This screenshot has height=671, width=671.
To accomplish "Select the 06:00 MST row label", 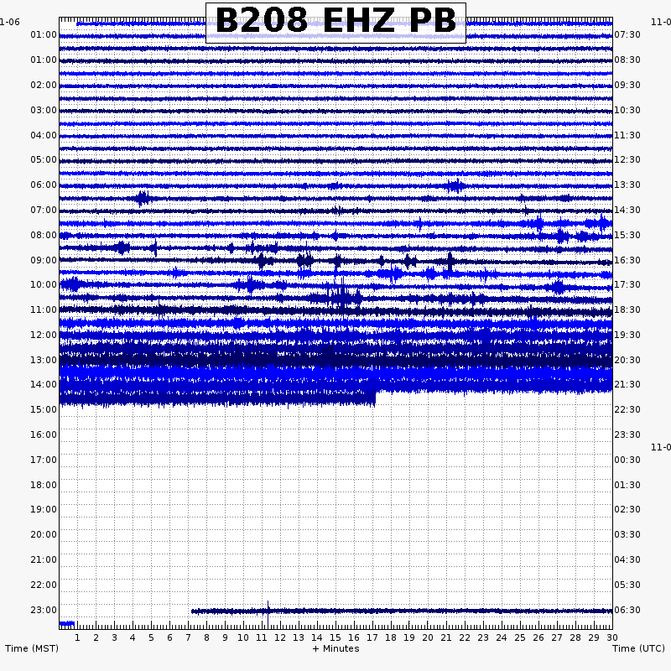I will pos(44,185).
